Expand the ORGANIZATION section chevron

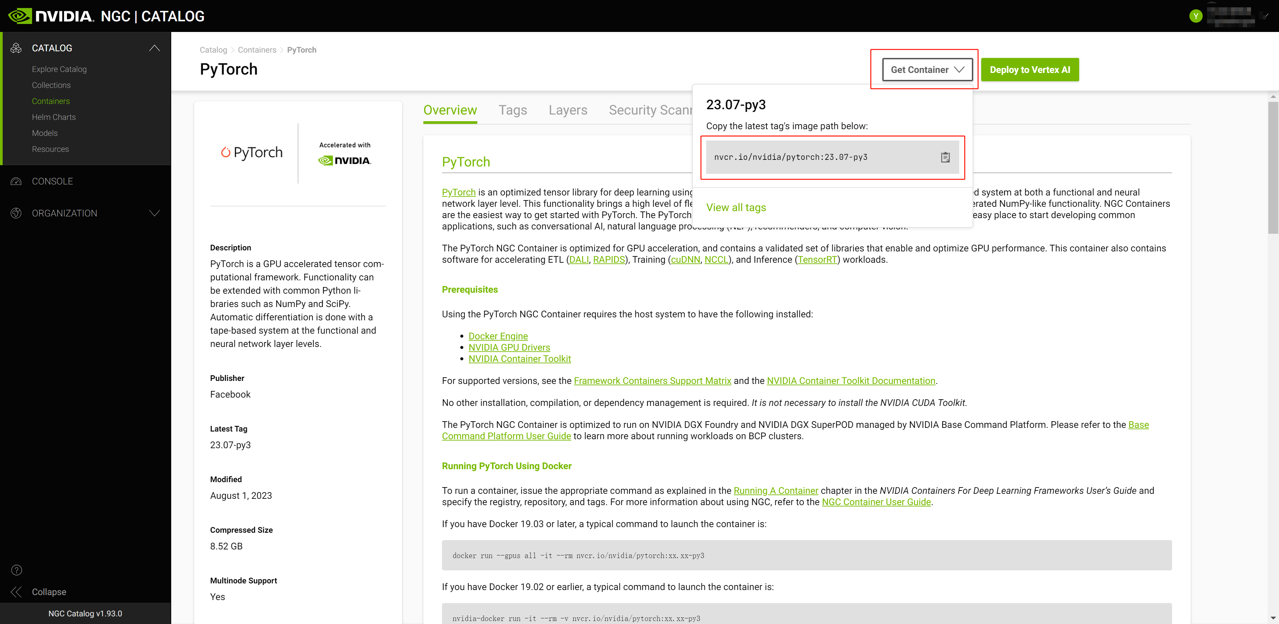155,213
